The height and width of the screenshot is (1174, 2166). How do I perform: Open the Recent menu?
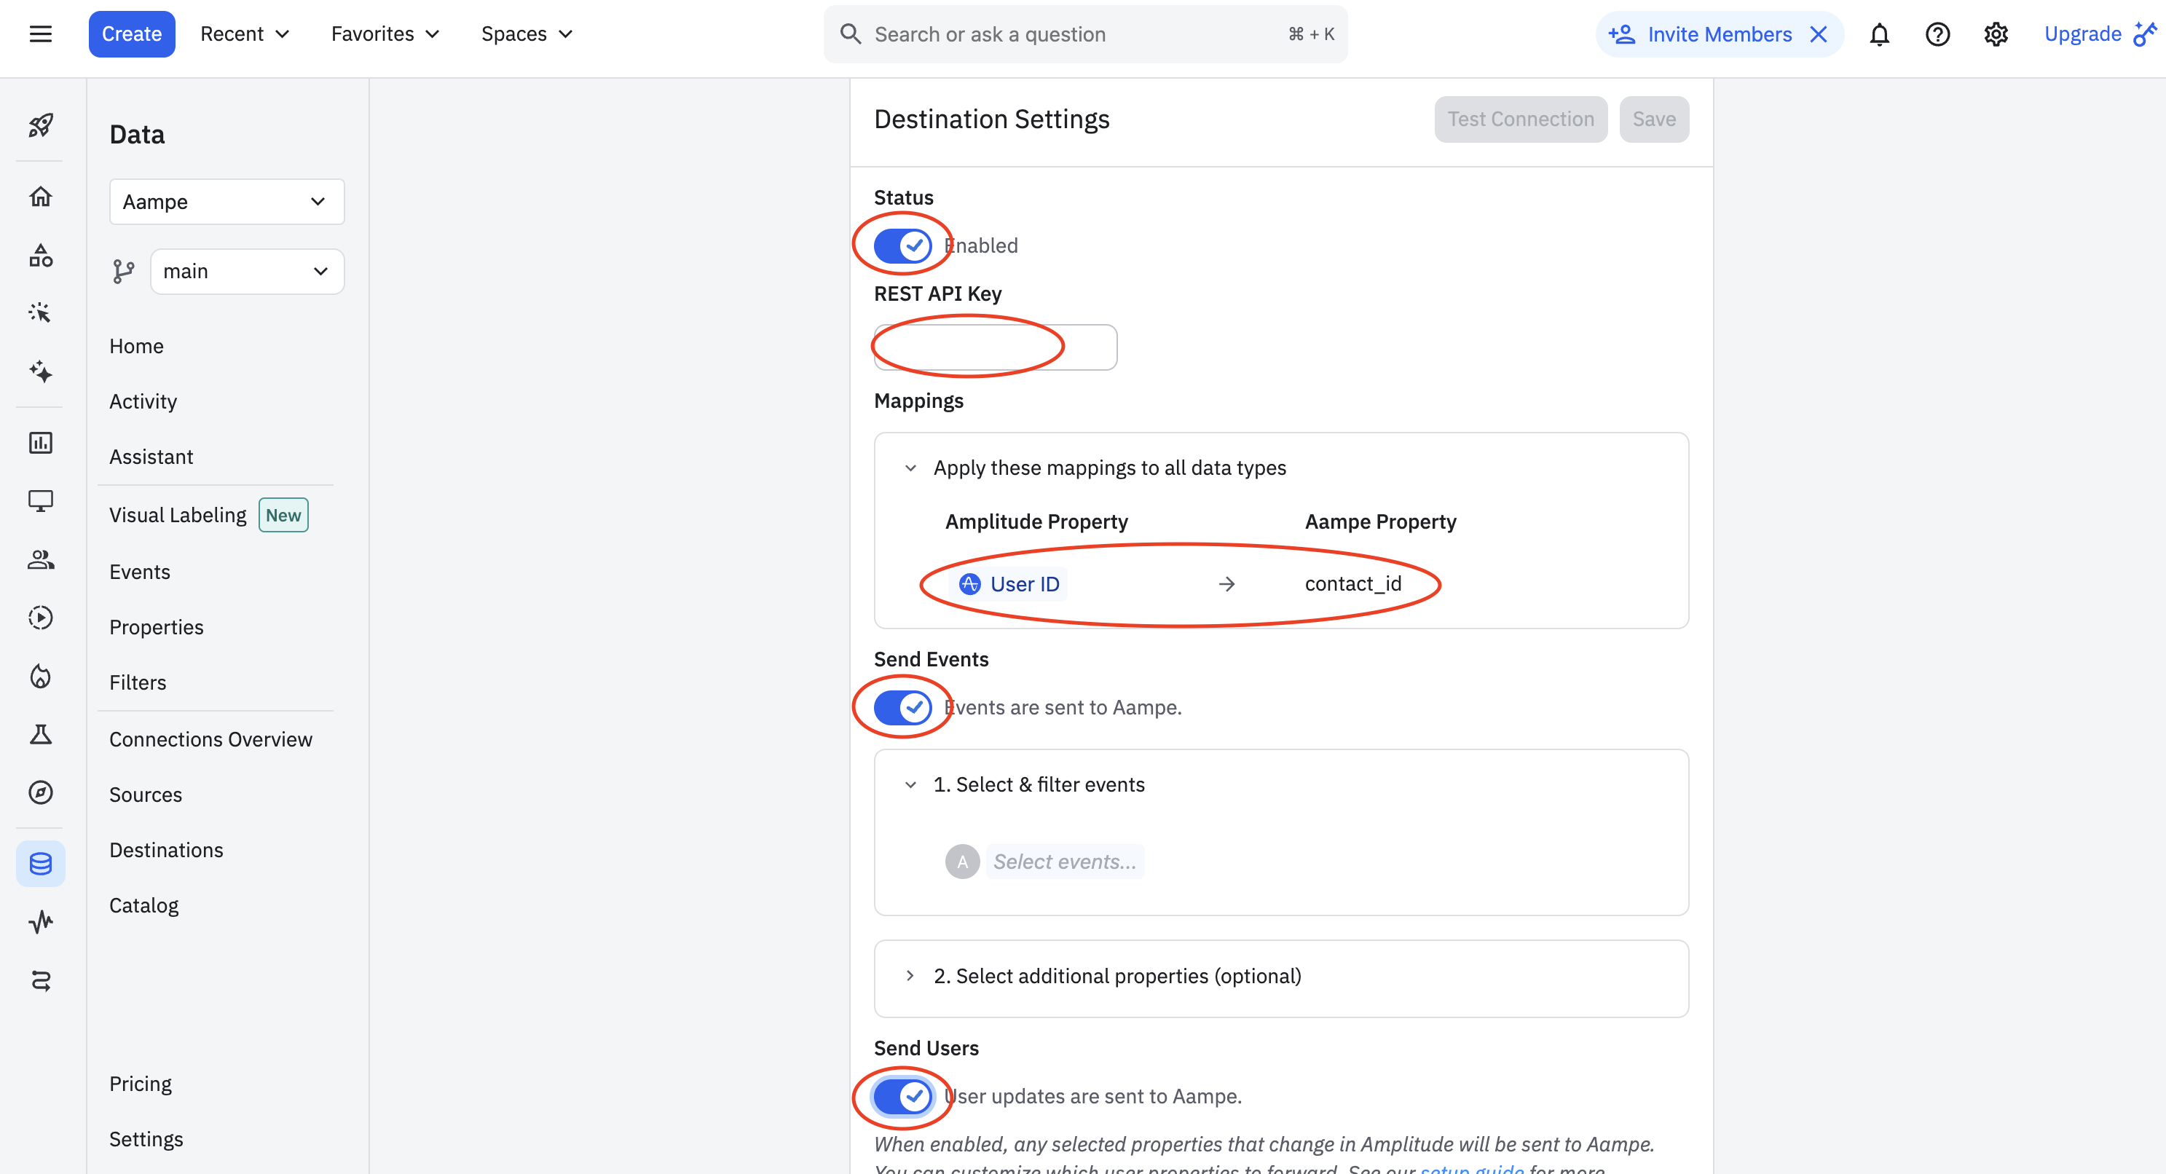tap(245, 34)
